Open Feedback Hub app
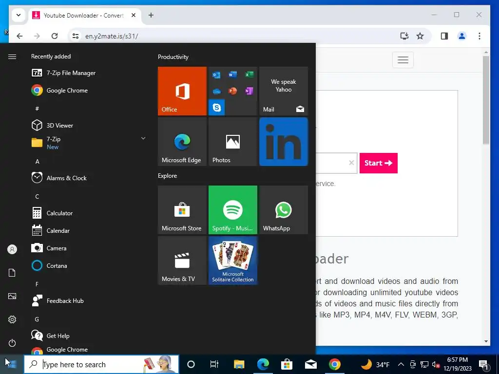Viewport: 499px width, 374px height. (89, 300)
